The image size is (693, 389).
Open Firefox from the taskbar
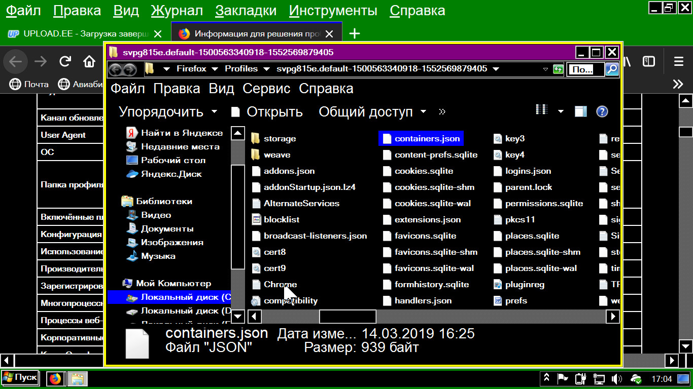coord(55,378)
